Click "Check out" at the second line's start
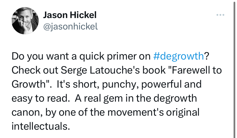This screenshot has height=138, width=237. click(32, 70)
